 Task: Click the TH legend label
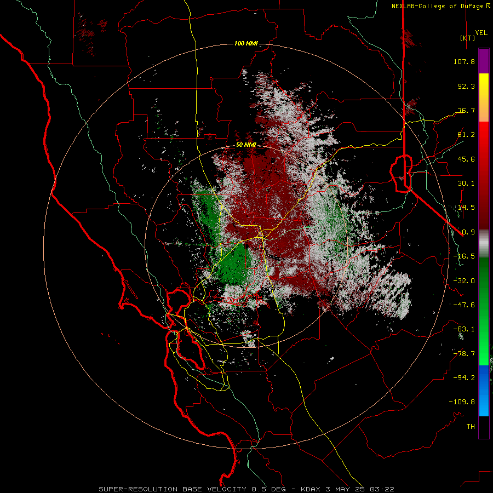point(471,427)
